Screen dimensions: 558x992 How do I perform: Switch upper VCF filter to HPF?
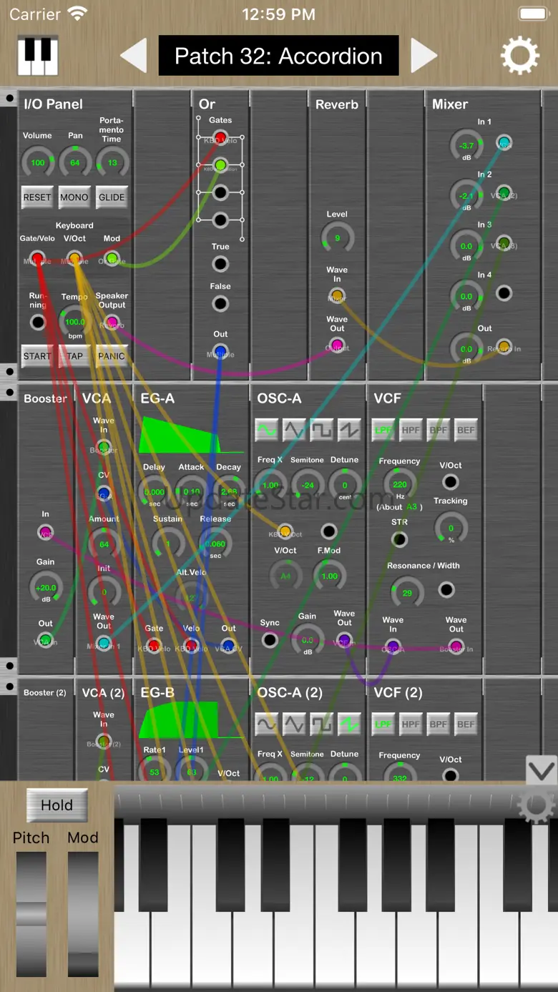pos(411,430)
